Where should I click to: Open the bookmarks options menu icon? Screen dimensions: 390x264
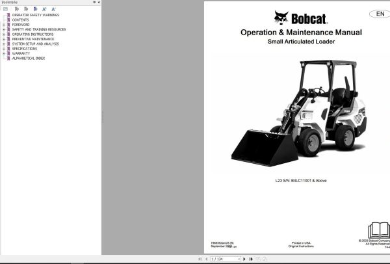pos(5,9)
